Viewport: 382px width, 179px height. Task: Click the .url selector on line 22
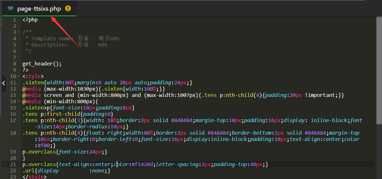pos(28,171)
